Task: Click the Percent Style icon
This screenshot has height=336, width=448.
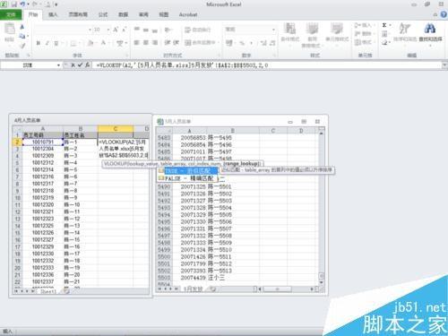Action: pos(242,43)
